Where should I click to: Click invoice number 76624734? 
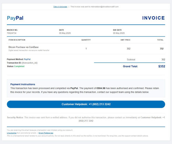click(x=12, y=33)
